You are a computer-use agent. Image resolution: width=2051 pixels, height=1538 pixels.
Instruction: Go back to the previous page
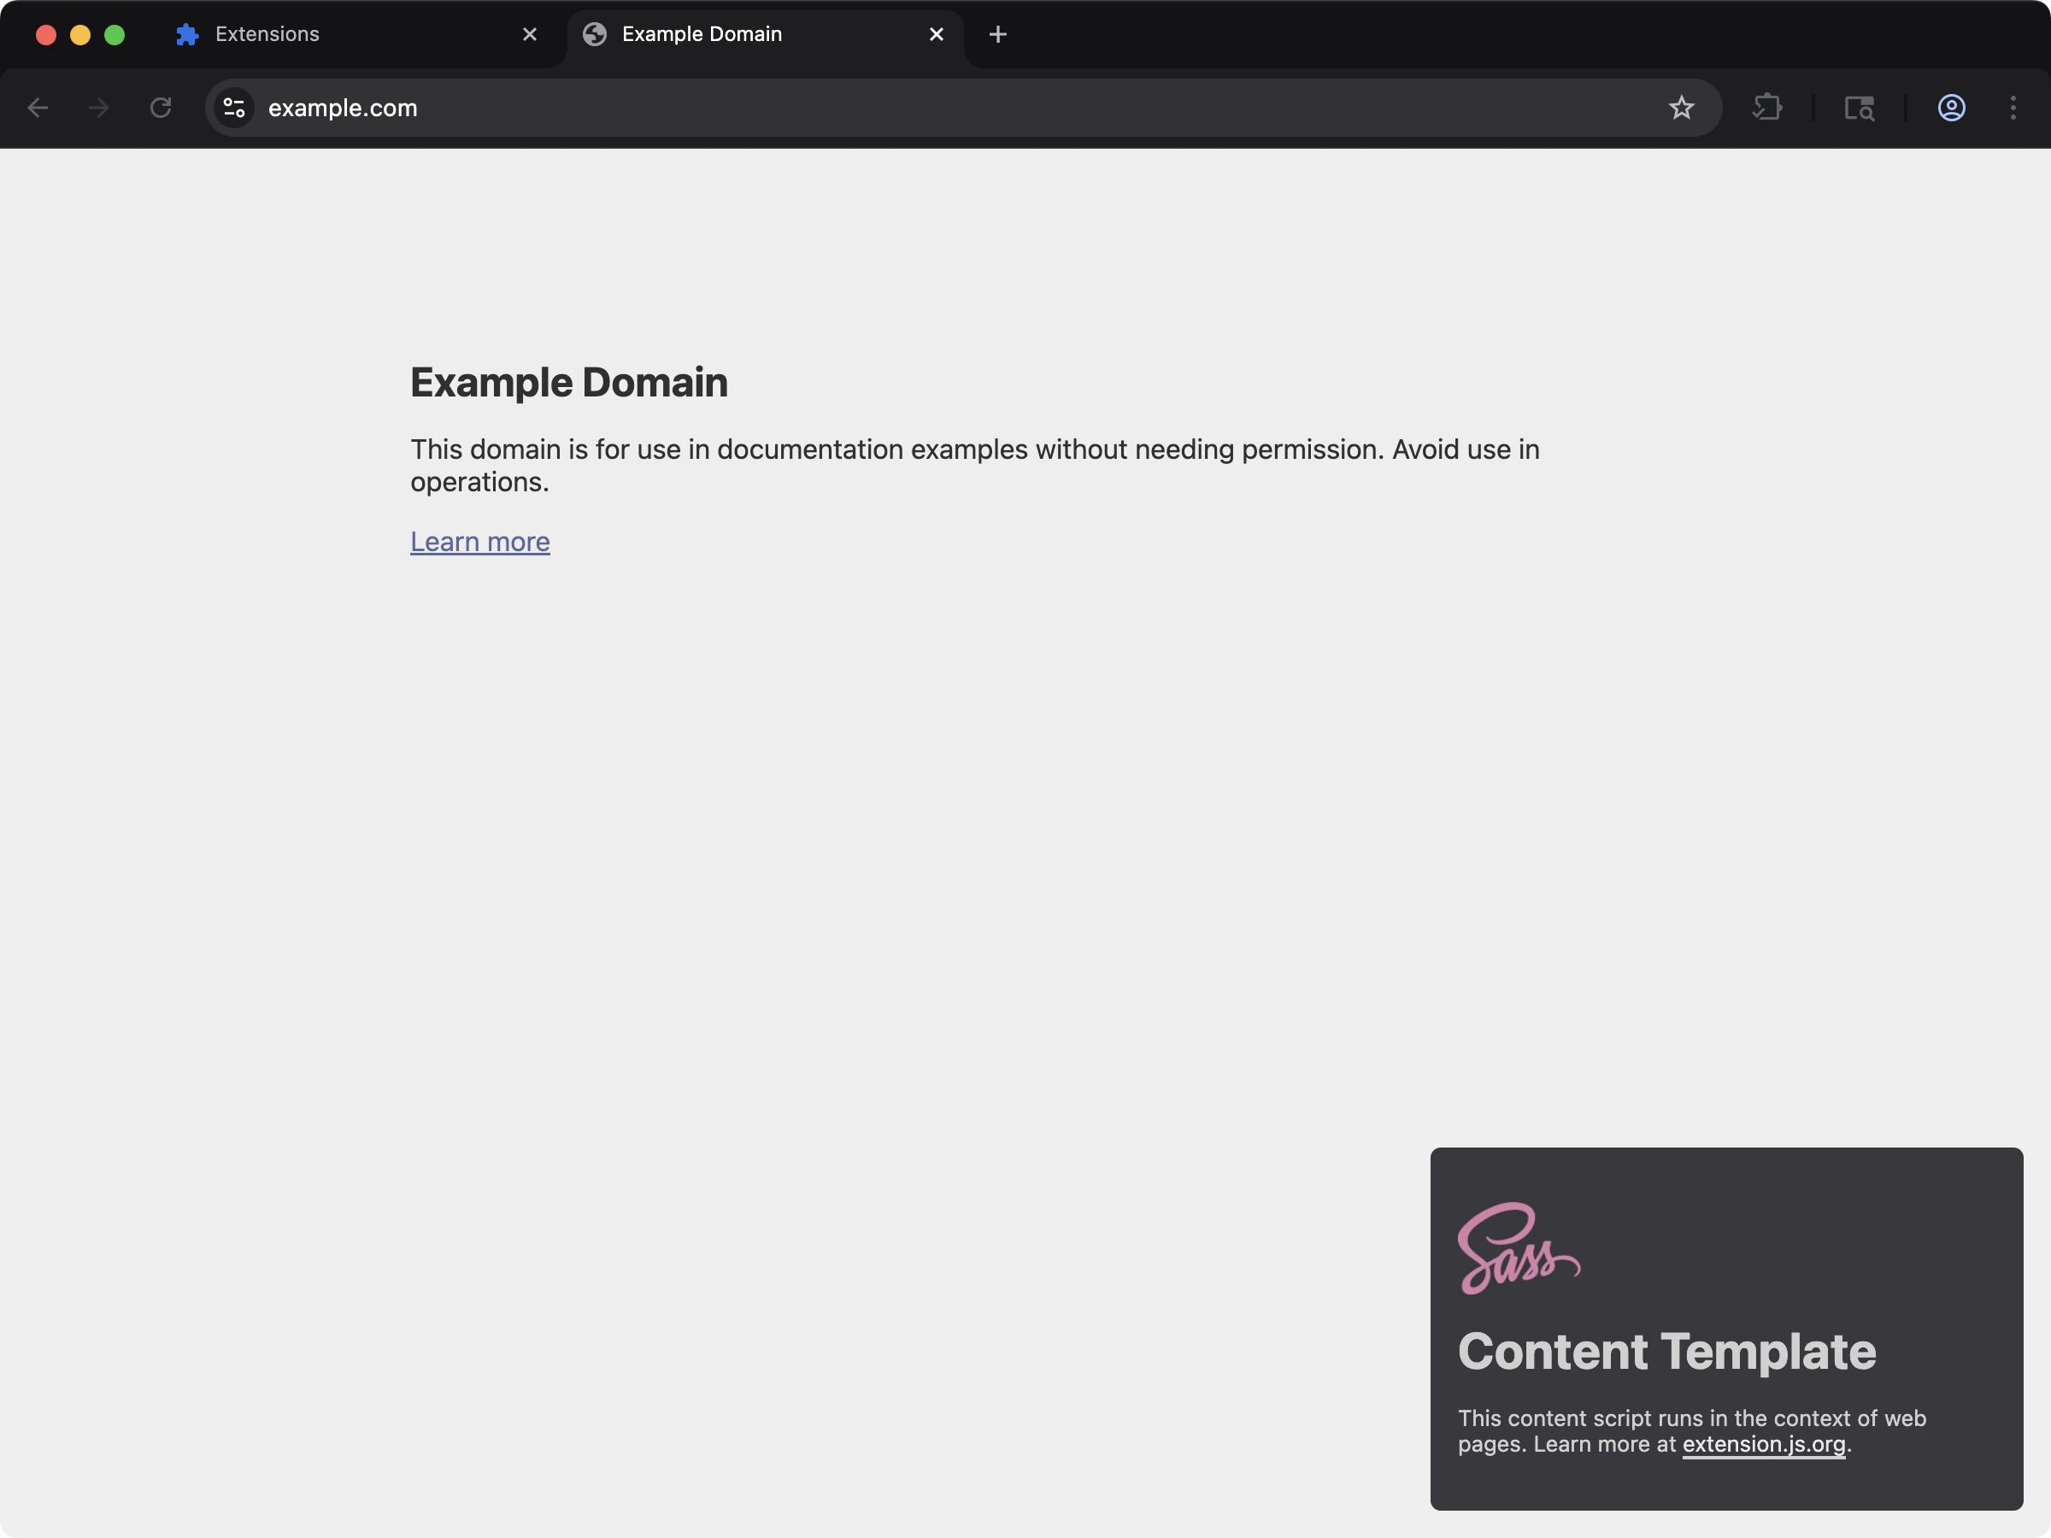point(38,108)
